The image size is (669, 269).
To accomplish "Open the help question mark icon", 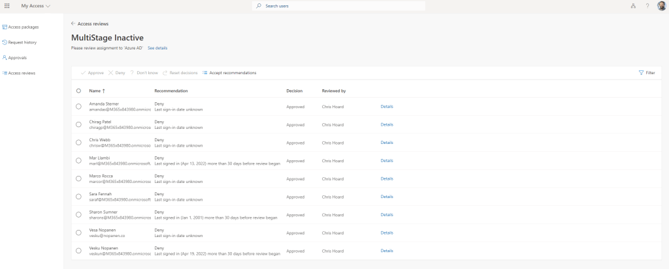I will pos(647,6).
